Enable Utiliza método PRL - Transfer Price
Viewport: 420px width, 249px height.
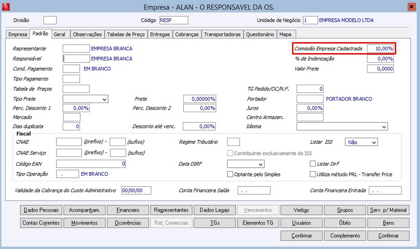pos(313,174)
